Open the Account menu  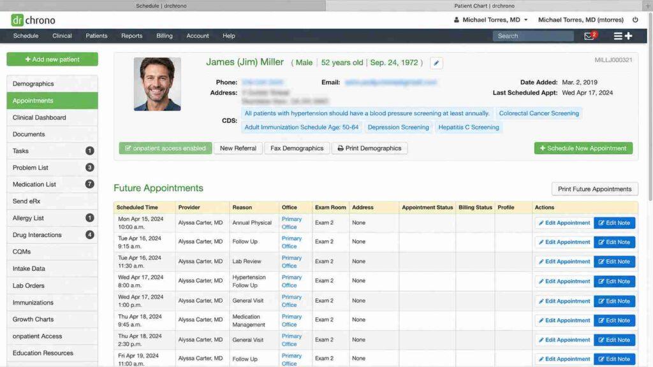click(x=198, y=36)
